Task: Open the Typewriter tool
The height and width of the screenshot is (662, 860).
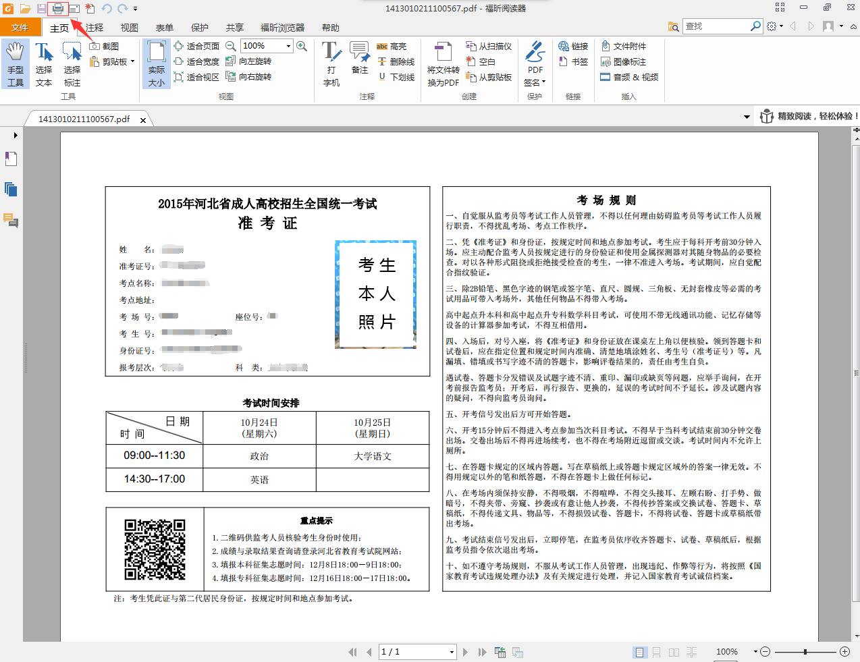Action: point(331,64)
